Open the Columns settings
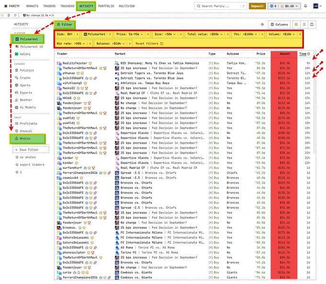This screenshot has height=284, width=326. (x=279, y=25)
